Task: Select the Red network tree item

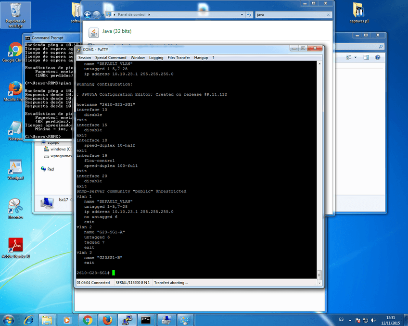Action: coord(51,169)
